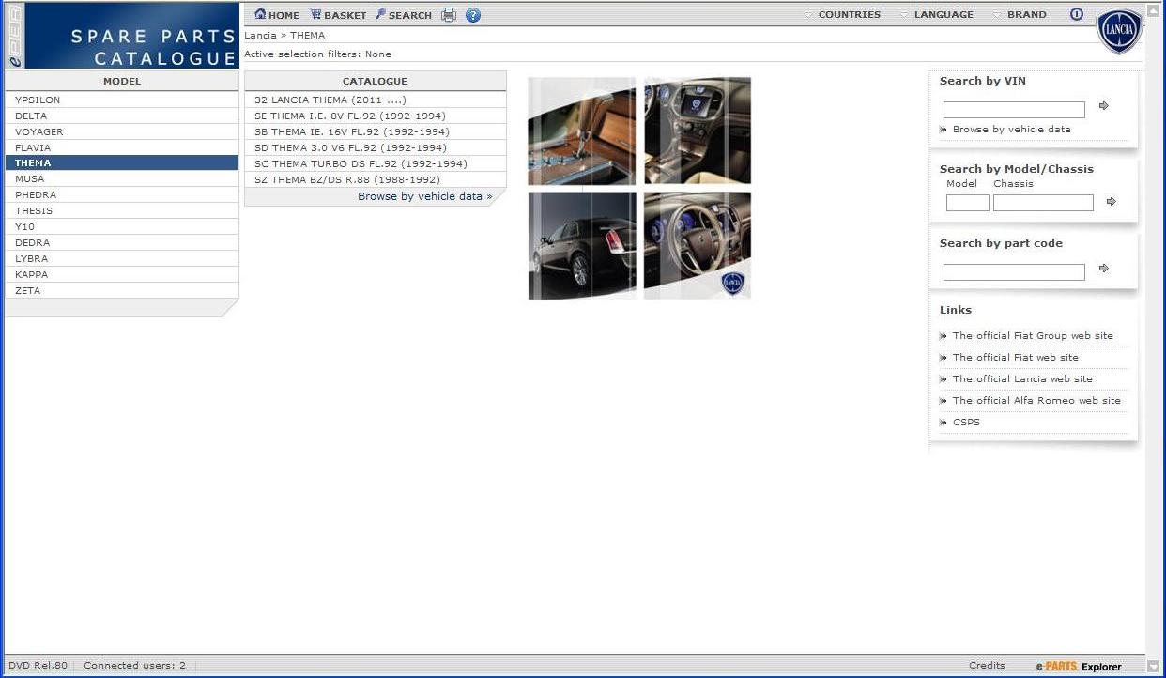Click Browse by vehicle data below catalogue
The image size is (1166, 678).
click(424, 196)
